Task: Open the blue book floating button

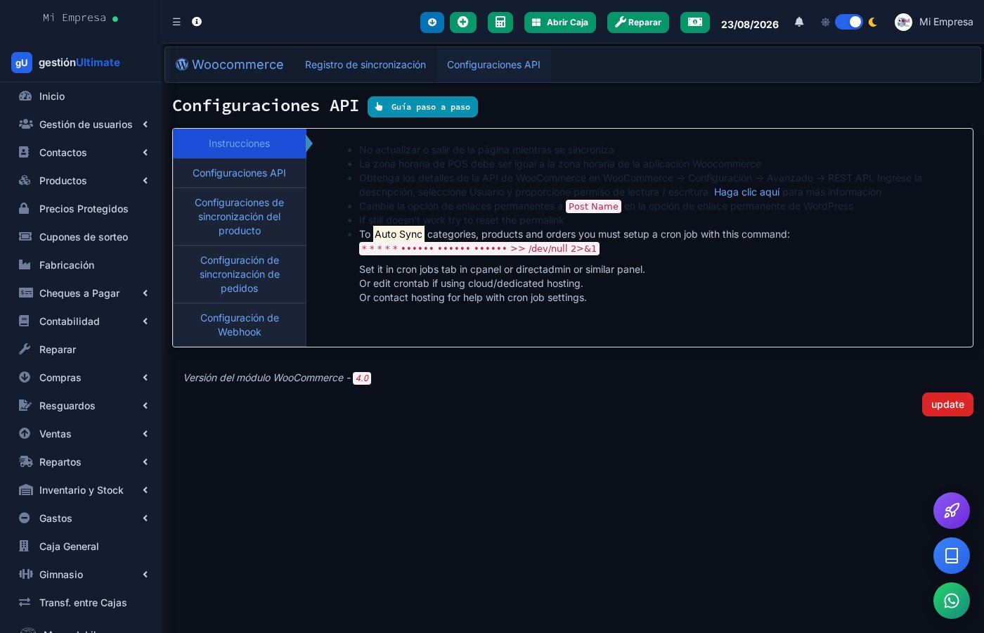Action: [x=952, y=556]
